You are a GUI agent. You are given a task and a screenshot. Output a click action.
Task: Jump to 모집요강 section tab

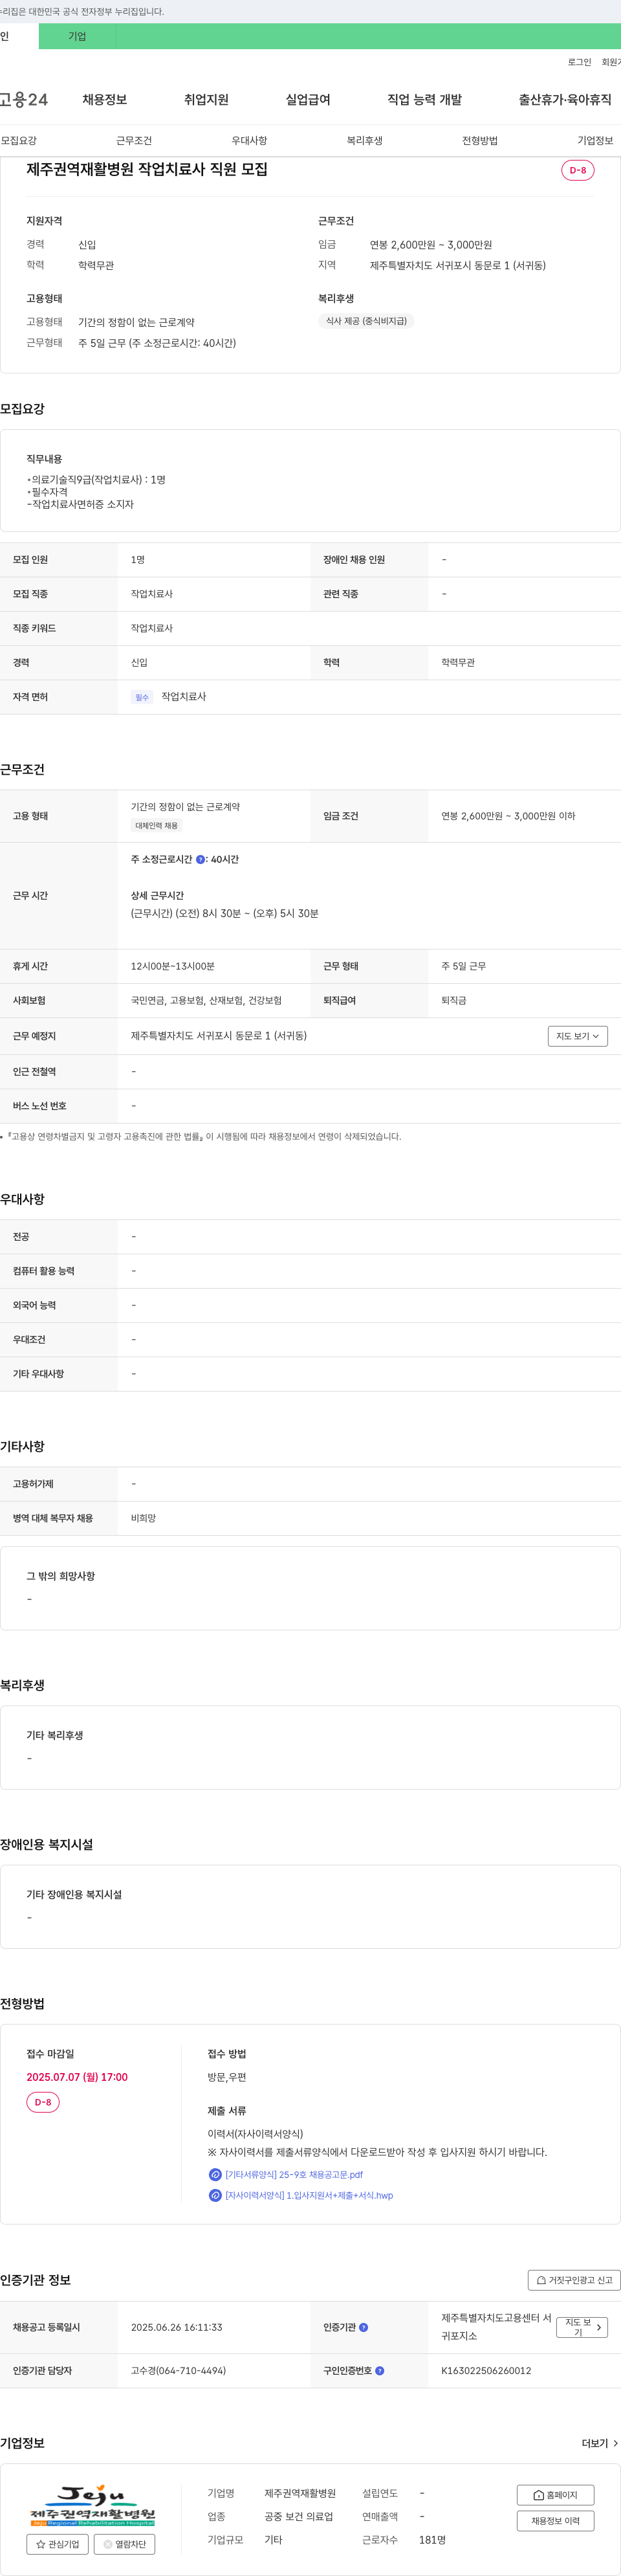(19, 140)
